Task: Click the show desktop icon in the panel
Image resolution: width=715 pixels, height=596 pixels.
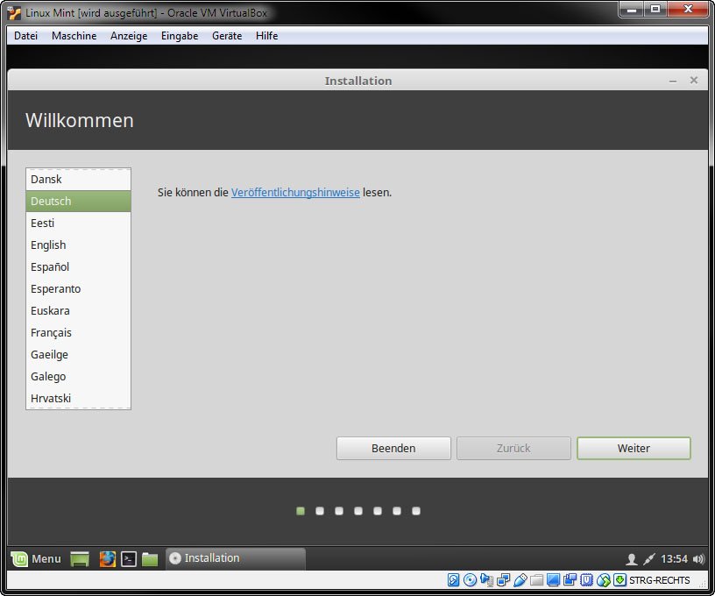Action: [80, 558]
